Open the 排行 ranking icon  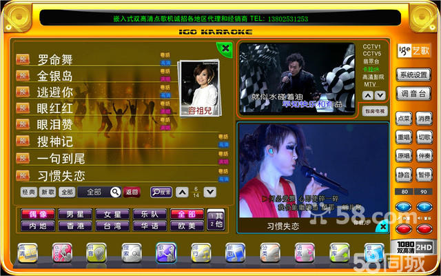click(200, 253)
